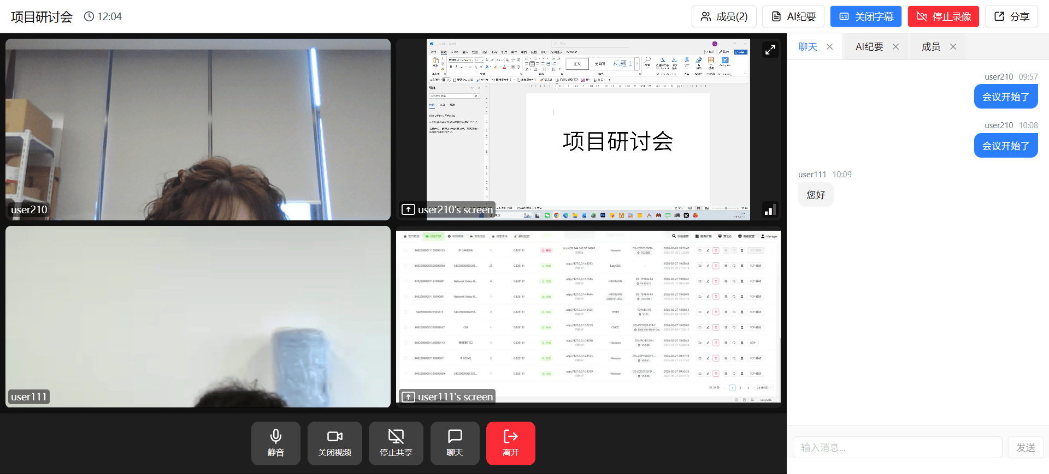The height and width of the screenshot is (474, 1049).
Task: Stop recording via 停止录像 button
Action: click(944, 16)
